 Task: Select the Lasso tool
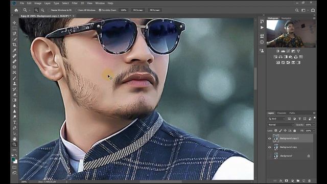click(14, 34)
